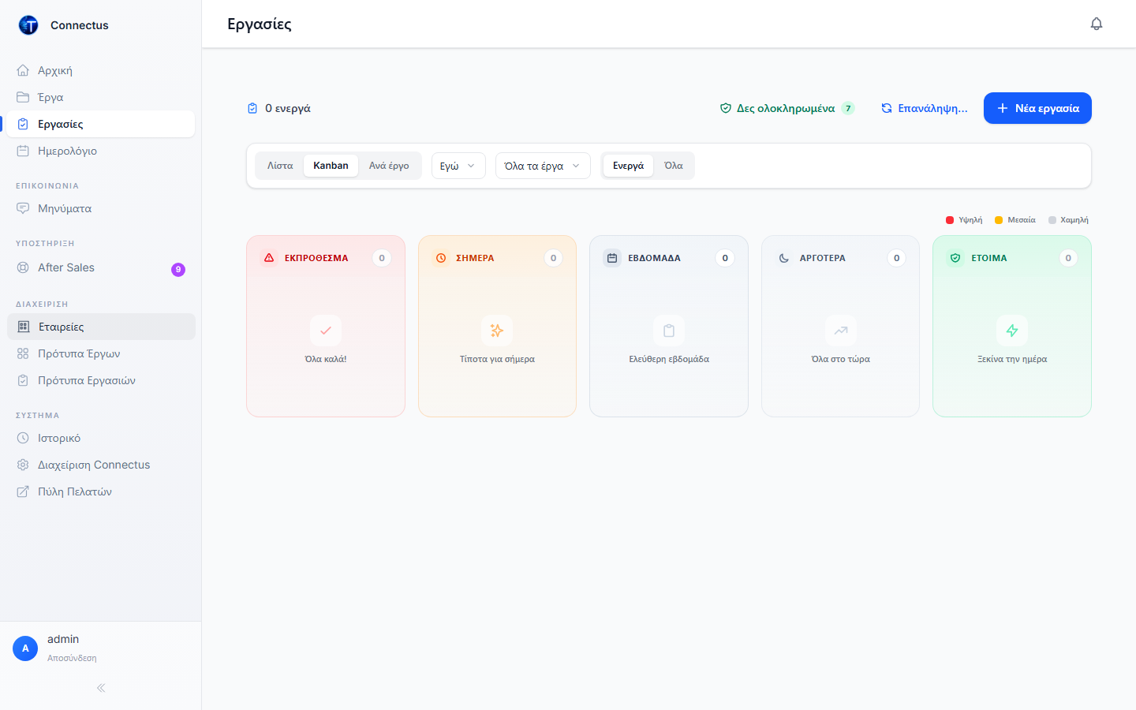Show only Ενεργά tasks
This screenshot has height=710, width=1136.
click(x=628, y=166)
